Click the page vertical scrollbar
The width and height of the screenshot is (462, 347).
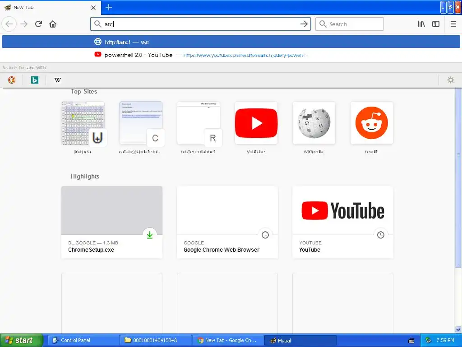pos(458,178)
